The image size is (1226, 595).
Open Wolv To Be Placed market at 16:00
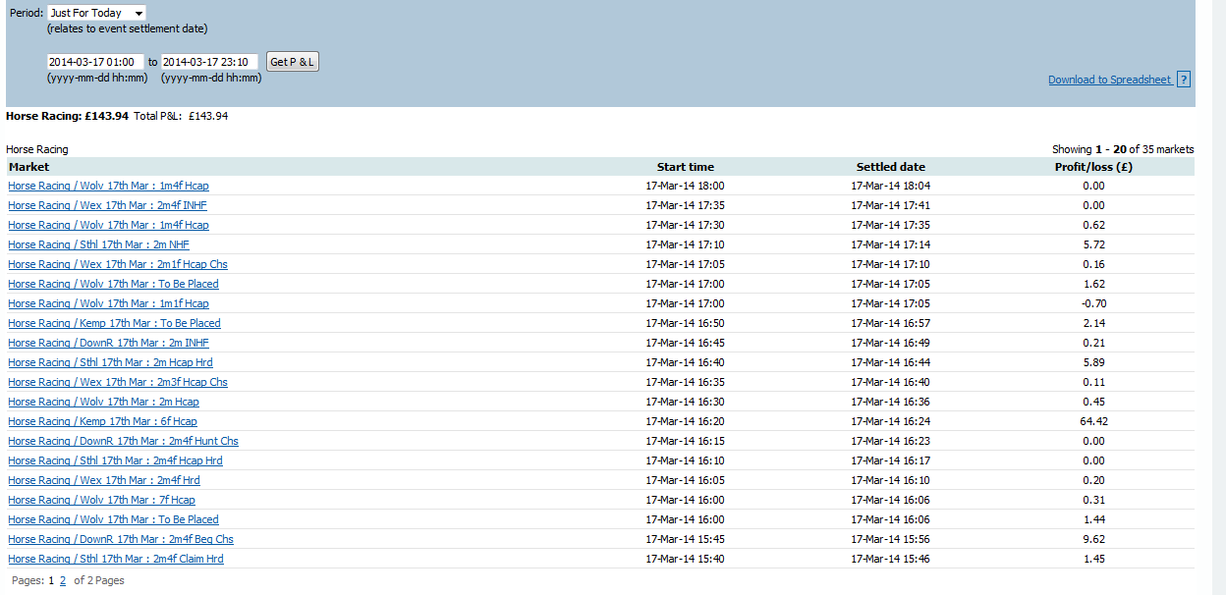pos(113,519)
